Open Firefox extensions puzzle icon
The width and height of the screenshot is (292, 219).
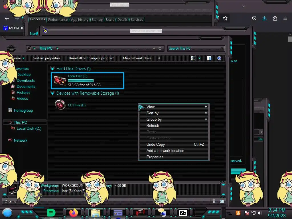[x=275, y=18]
